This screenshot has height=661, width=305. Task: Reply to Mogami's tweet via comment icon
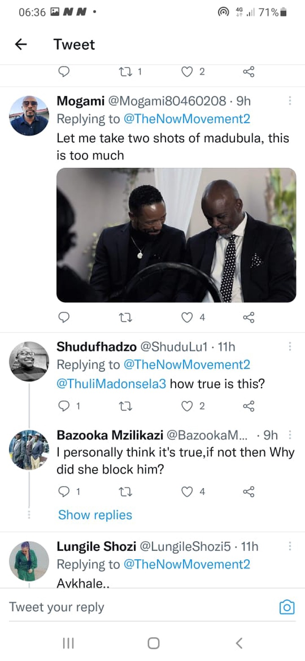(63, 317)
